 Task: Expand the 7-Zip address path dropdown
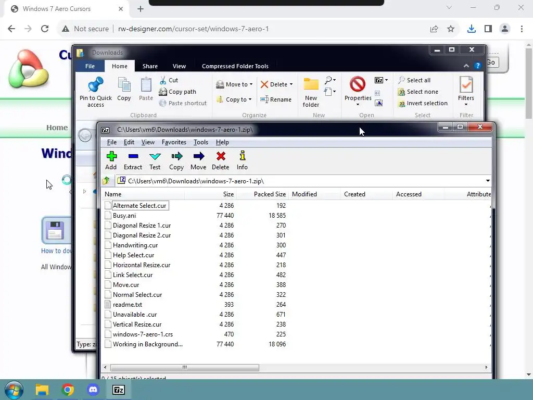pyautogui.click(x=488, y=181)
